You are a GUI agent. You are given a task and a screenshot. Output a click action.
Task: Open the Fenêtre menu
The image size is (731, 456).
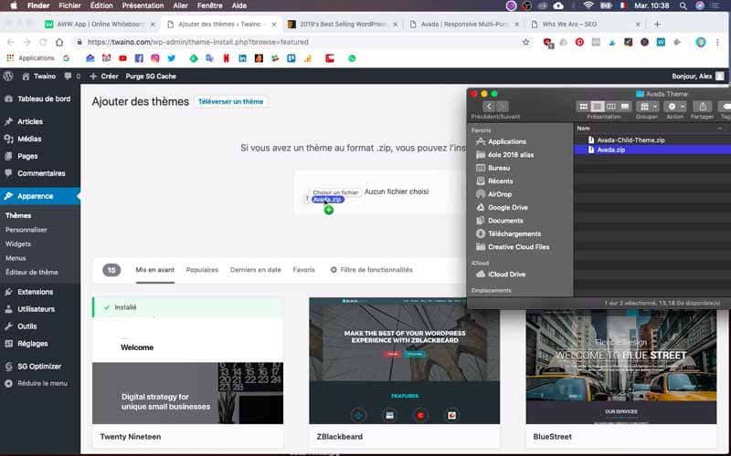(x=210, y=5)
